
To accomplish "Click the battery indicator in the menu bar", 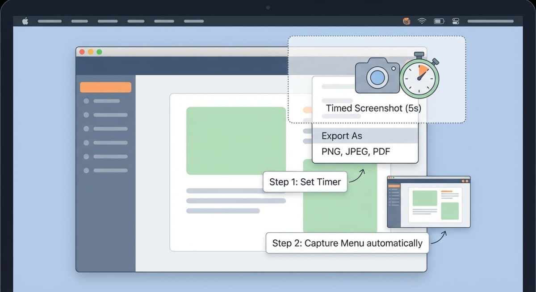I will 439,21.
